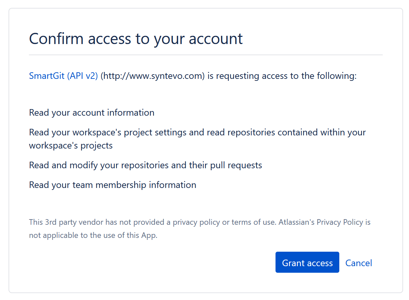Click "Read your account information" permission line
The height and width of the screenshot is (300, 409).
pos(92,113)
